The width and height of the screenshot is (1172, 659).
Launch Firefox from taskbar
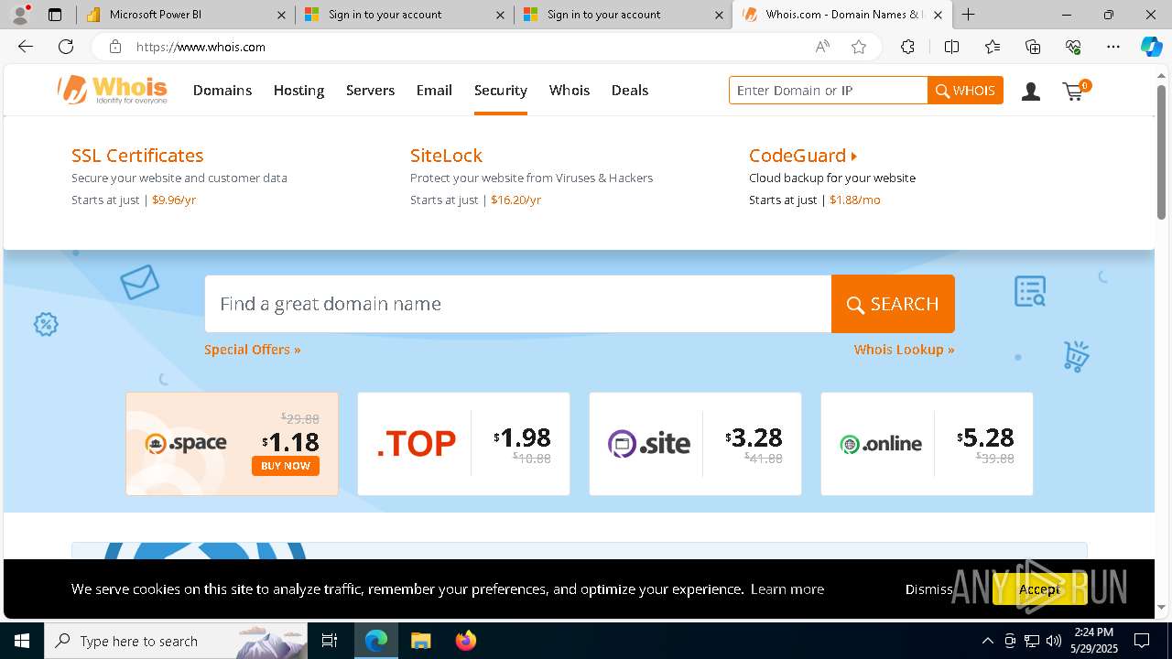pyautogui.click(x=465, y=641)
